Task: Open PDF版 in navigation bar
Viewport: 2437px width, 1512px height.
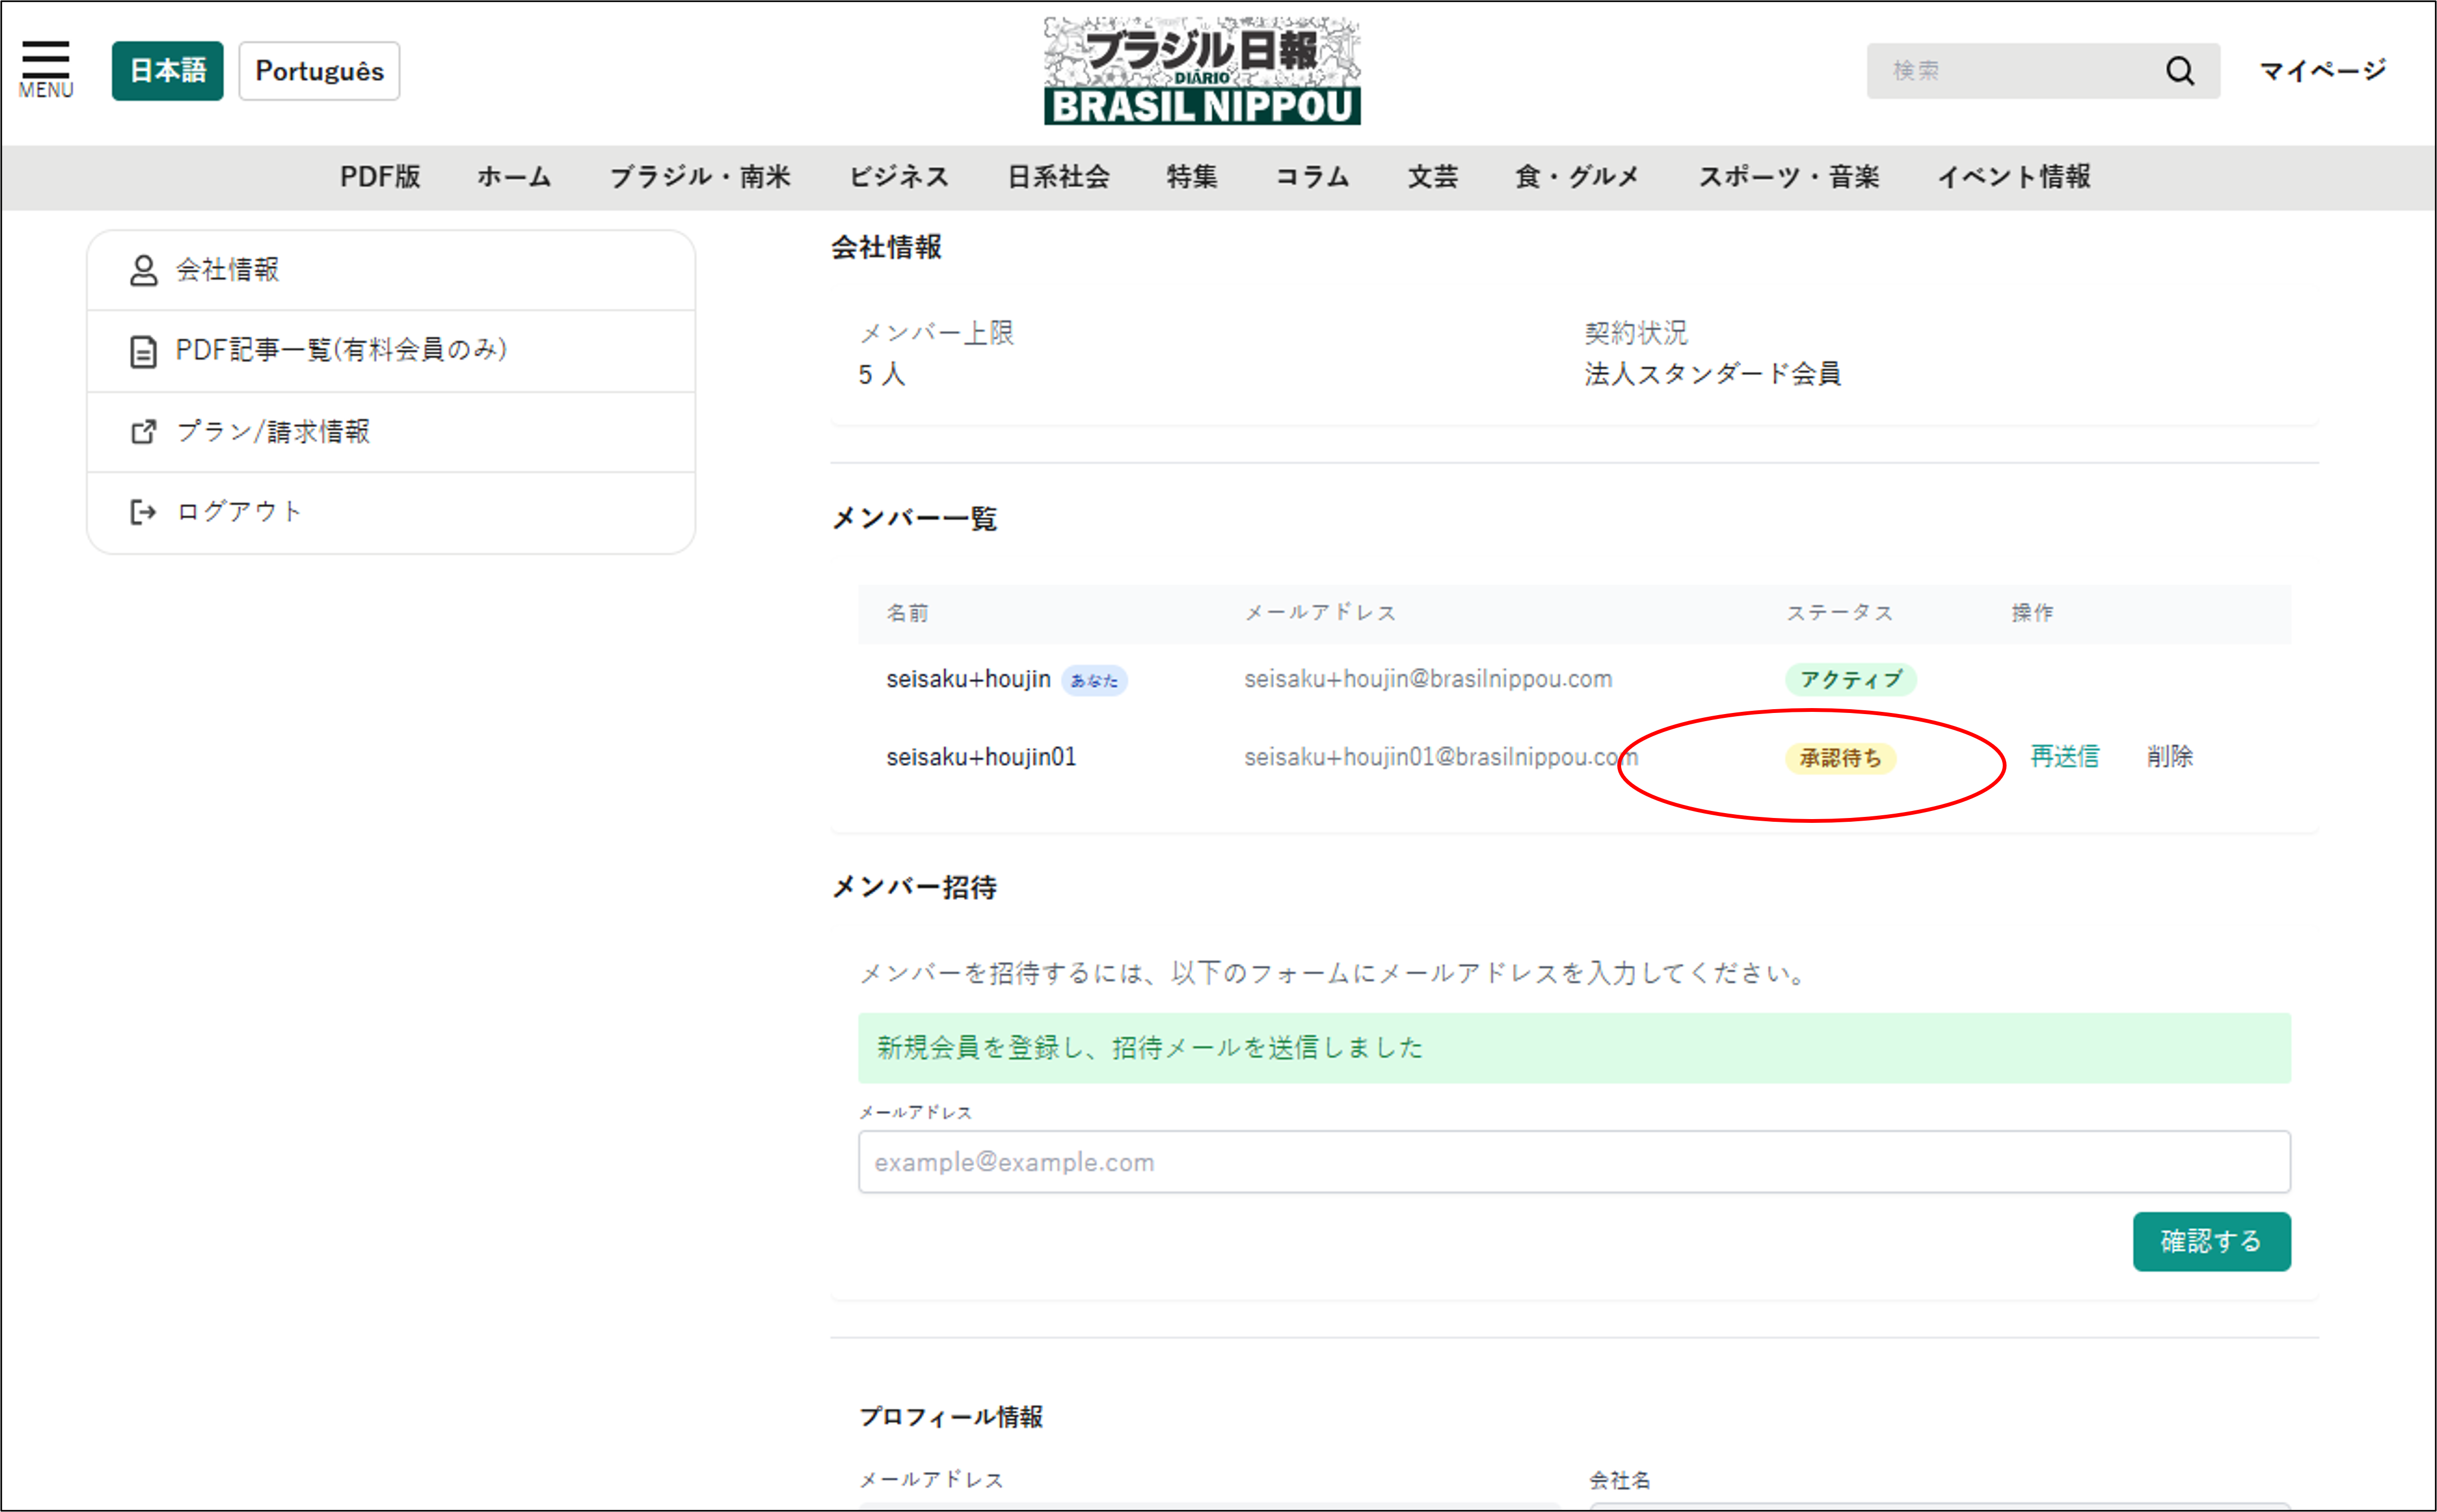Action: (x=380, y=177)
